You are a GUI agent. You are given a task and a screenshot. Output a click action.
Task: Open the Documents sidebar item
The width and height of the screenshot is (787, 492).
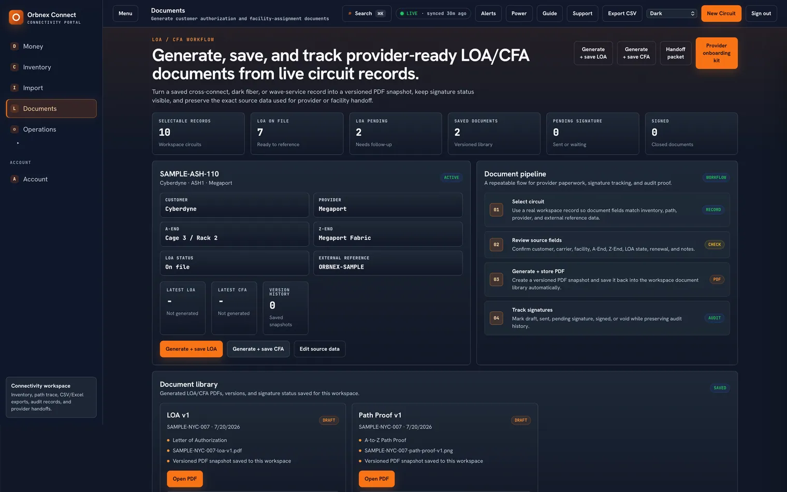pos(51,108)
